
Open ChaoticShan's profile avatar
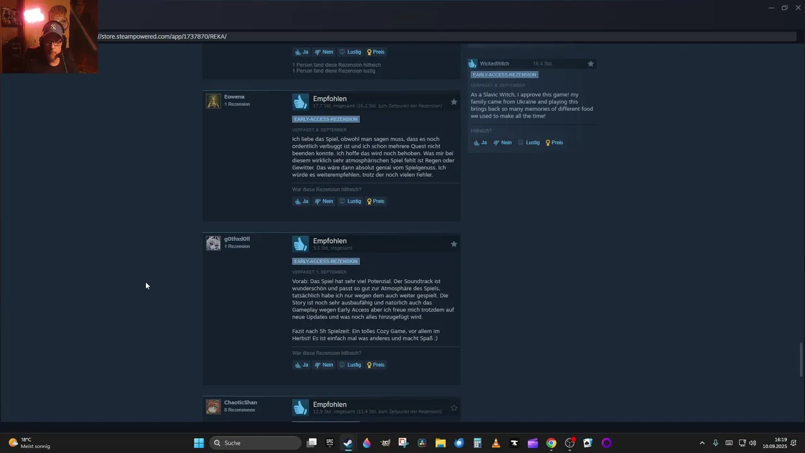(x=213, y=406)
